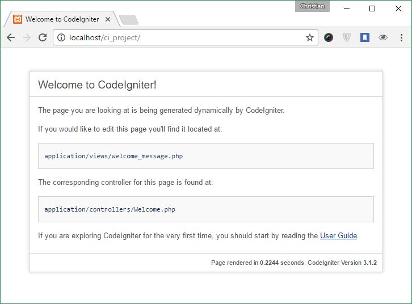Open the User Guide link
This screenshot has height=304, width=412.
(x=338, y=235)
